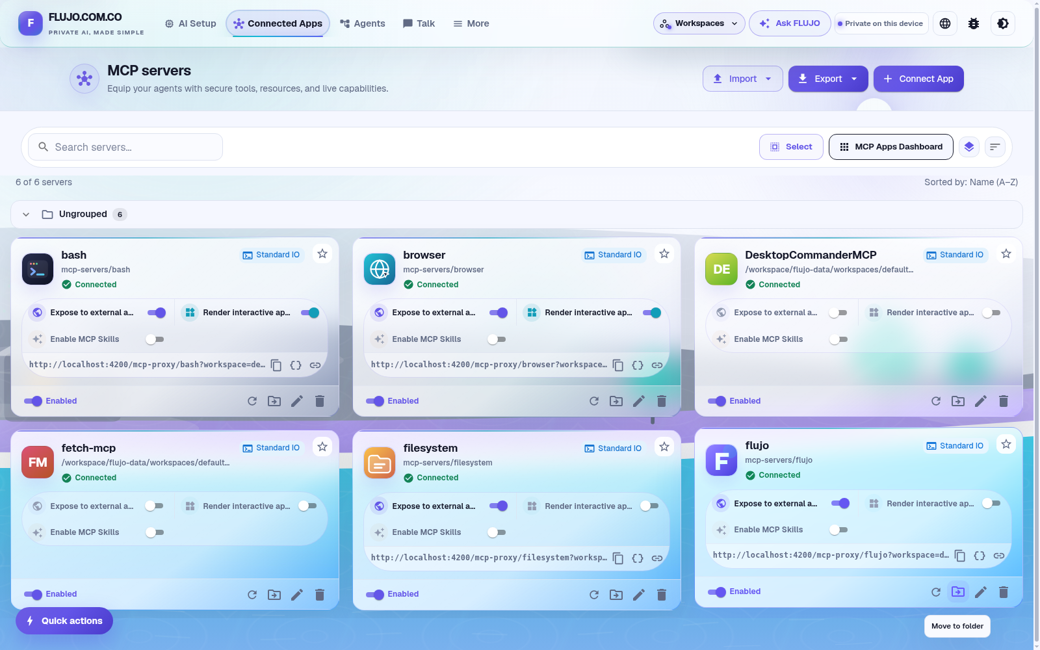This screenshot has width=1040, height=650.
Task: Open the layers grouping icon
Action: 969,147
